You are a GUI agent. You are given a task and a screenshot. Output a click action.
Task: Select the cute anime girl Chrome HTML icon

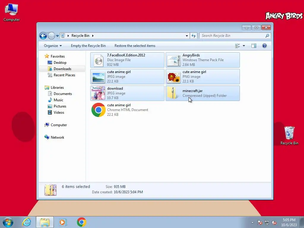click(98, 110)
